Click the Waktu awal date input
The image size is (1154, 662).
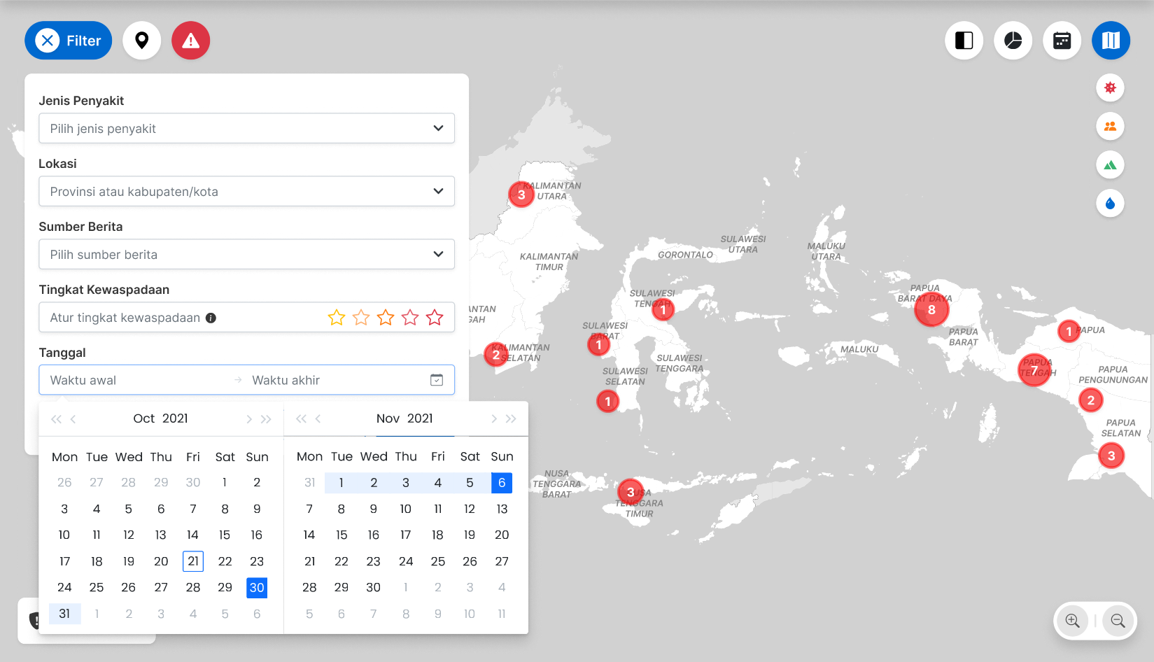tap(133, 380)
